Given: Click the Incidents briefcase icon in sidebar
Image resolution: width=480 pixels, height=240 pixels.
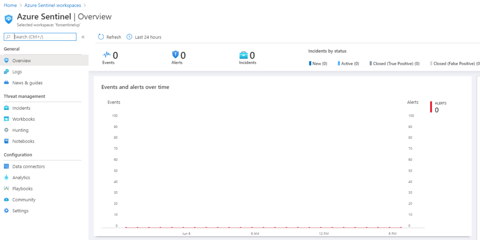Looking at the screenshot, I should coord(7,108).
